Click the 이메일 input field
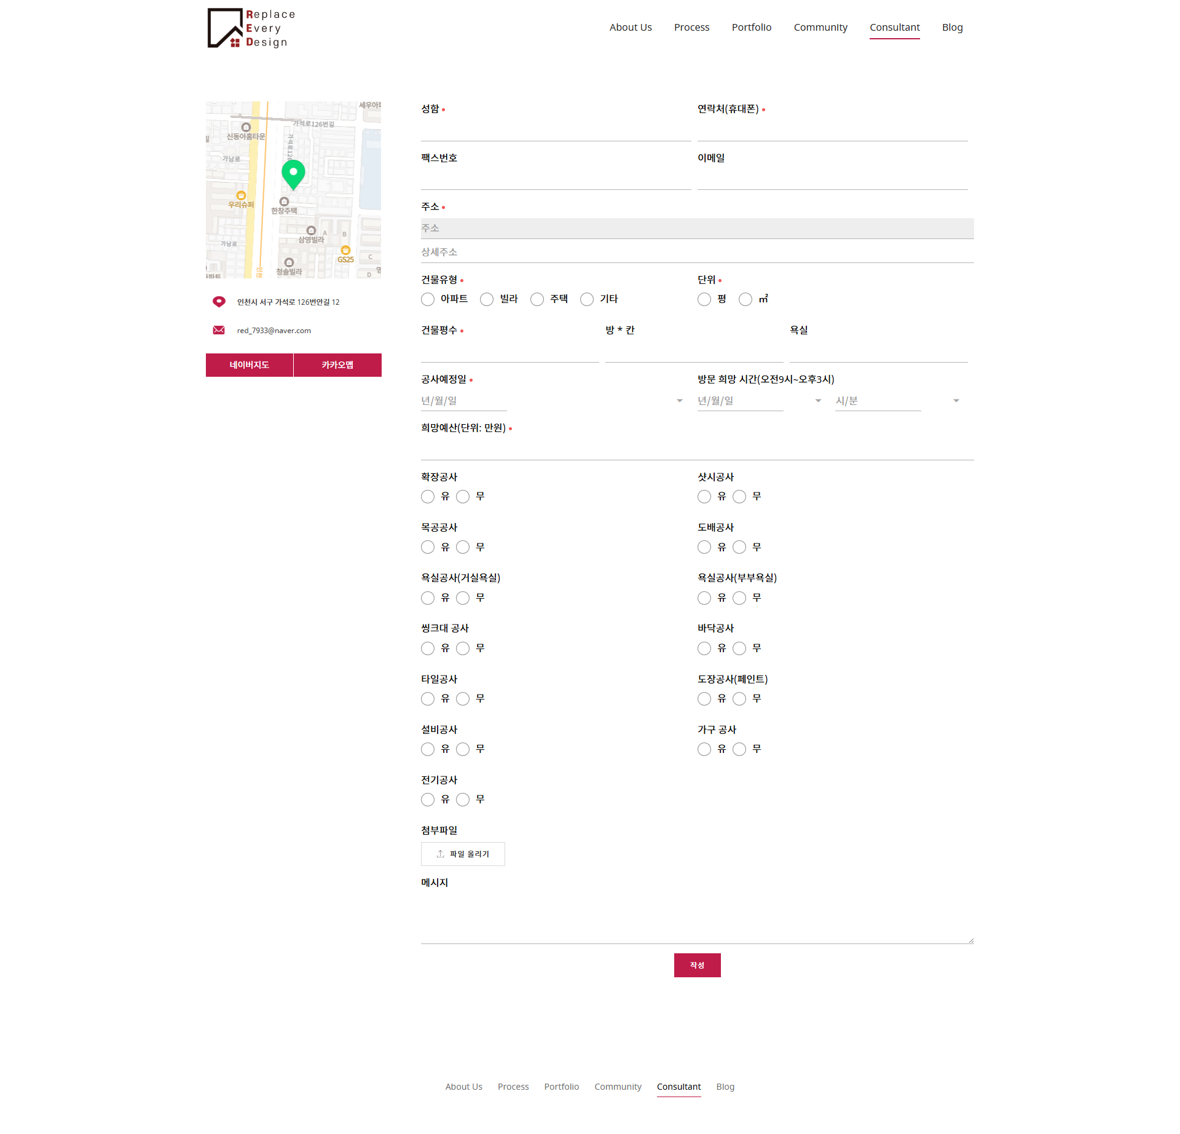The width and height of the screenshot is (1180, 1134). (x=832, y=179)
